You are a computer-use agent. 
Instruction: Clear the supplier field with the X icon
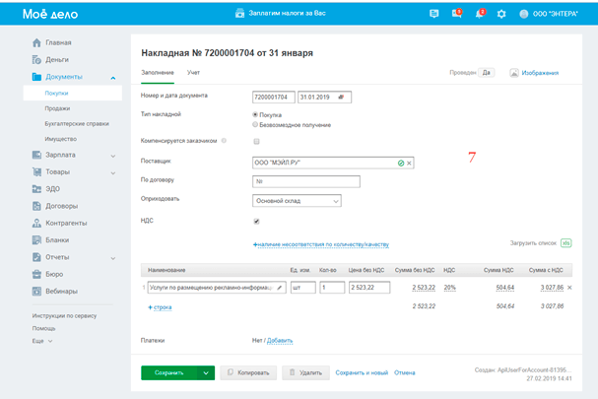click(409, 162)
